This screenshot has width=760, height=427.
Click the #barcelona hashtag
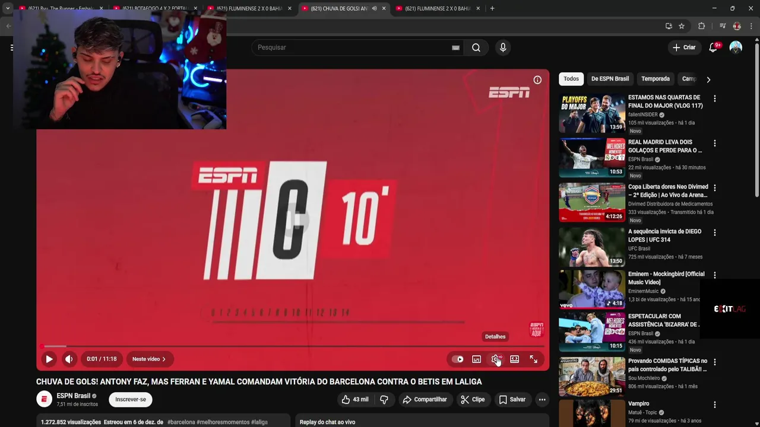181,422
